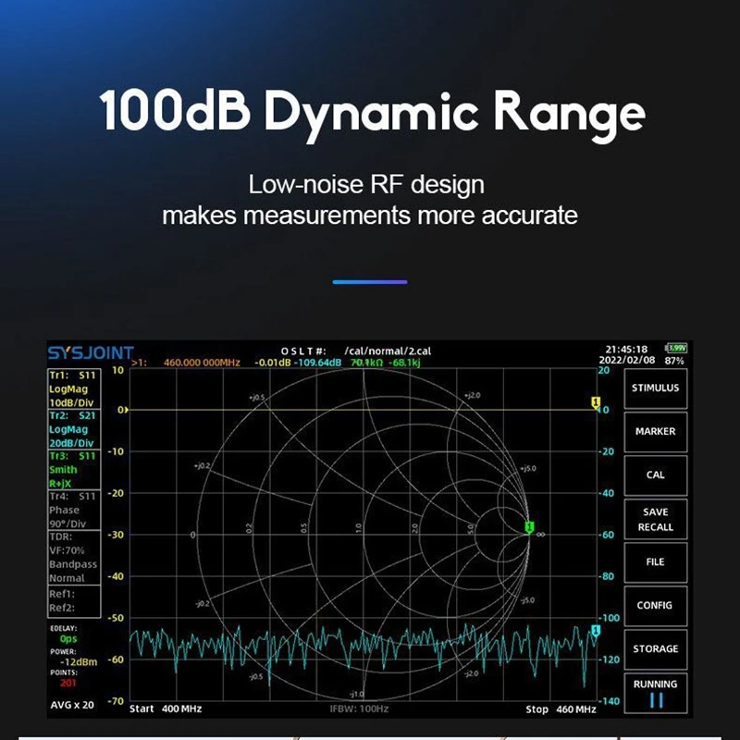Click the -109.64dB S21 readout

point(317,363)
